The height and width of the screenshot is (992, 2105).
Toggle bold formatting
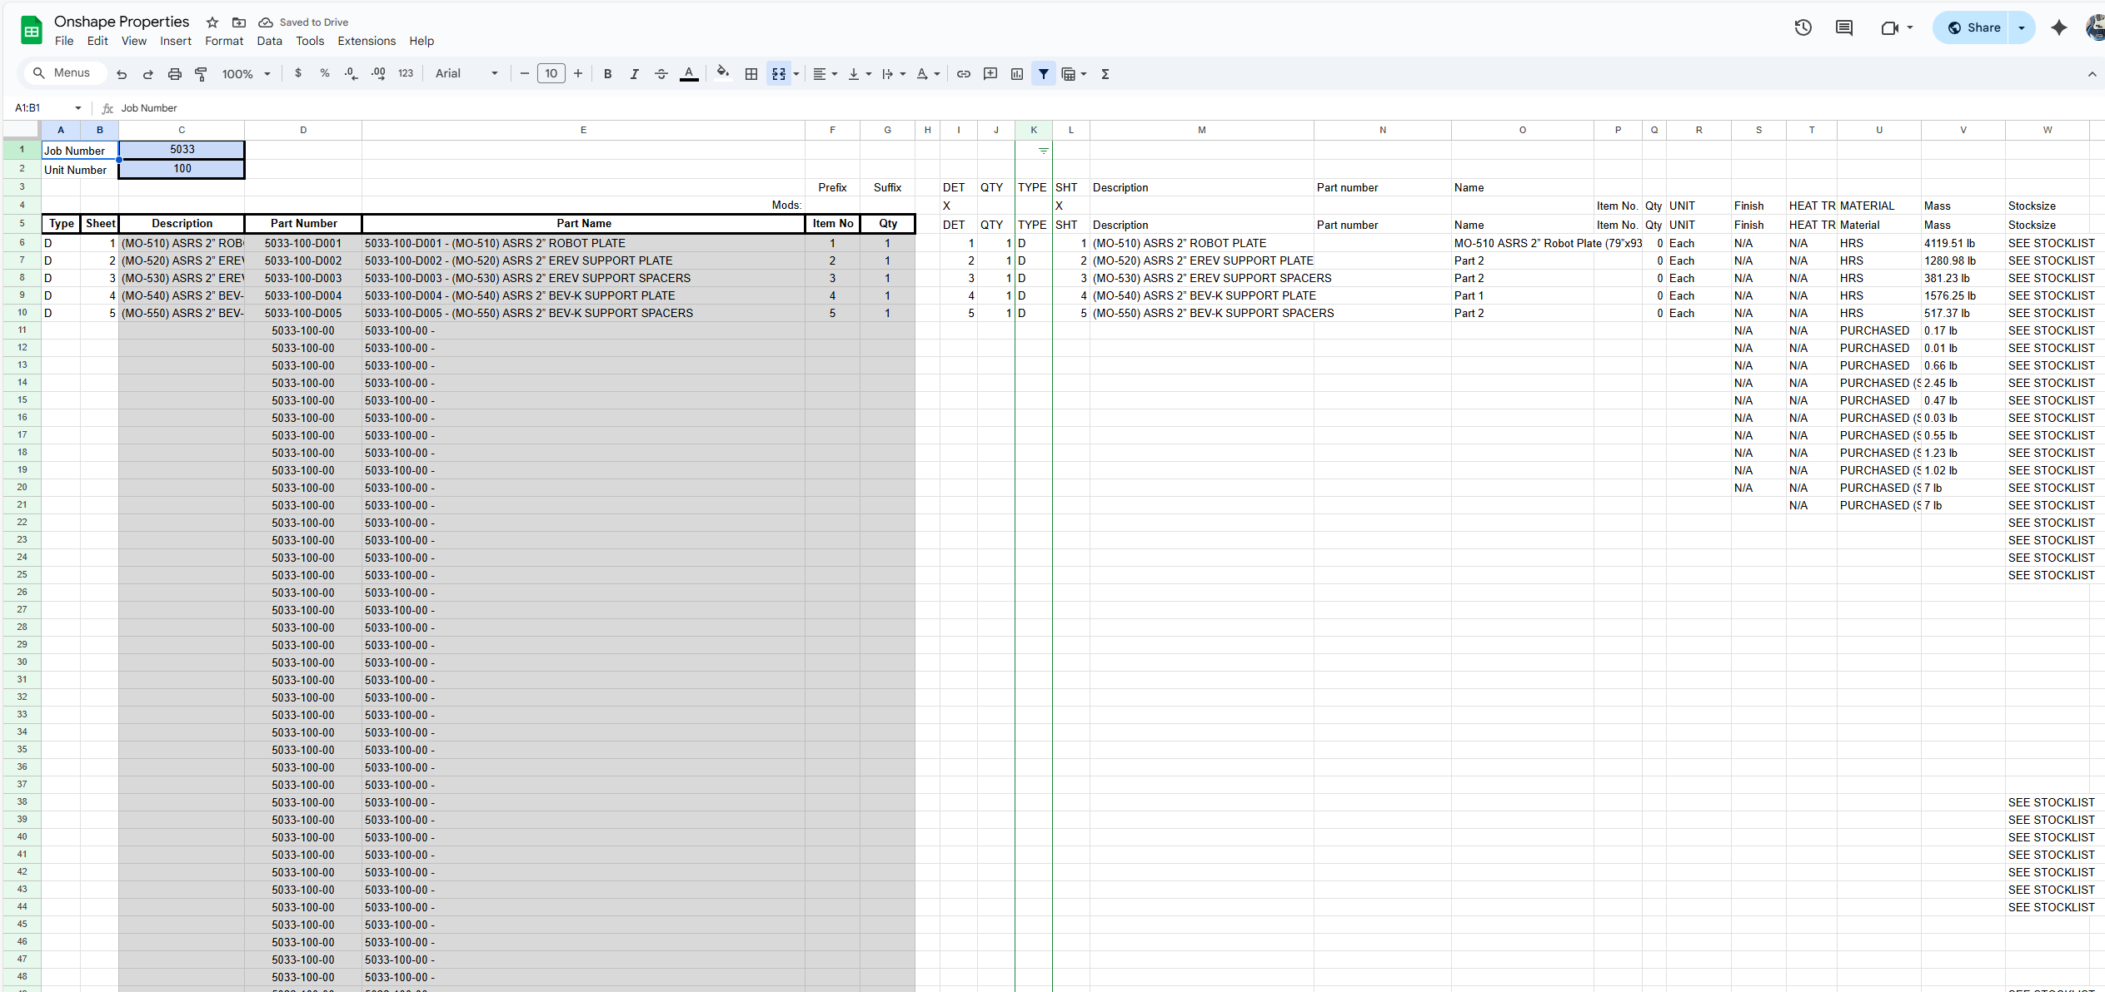(607, 74)
